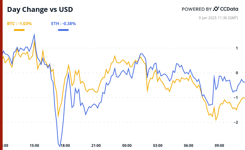Select the 15:00 x-axis label

pyautogui.click(x=34, y=145)
